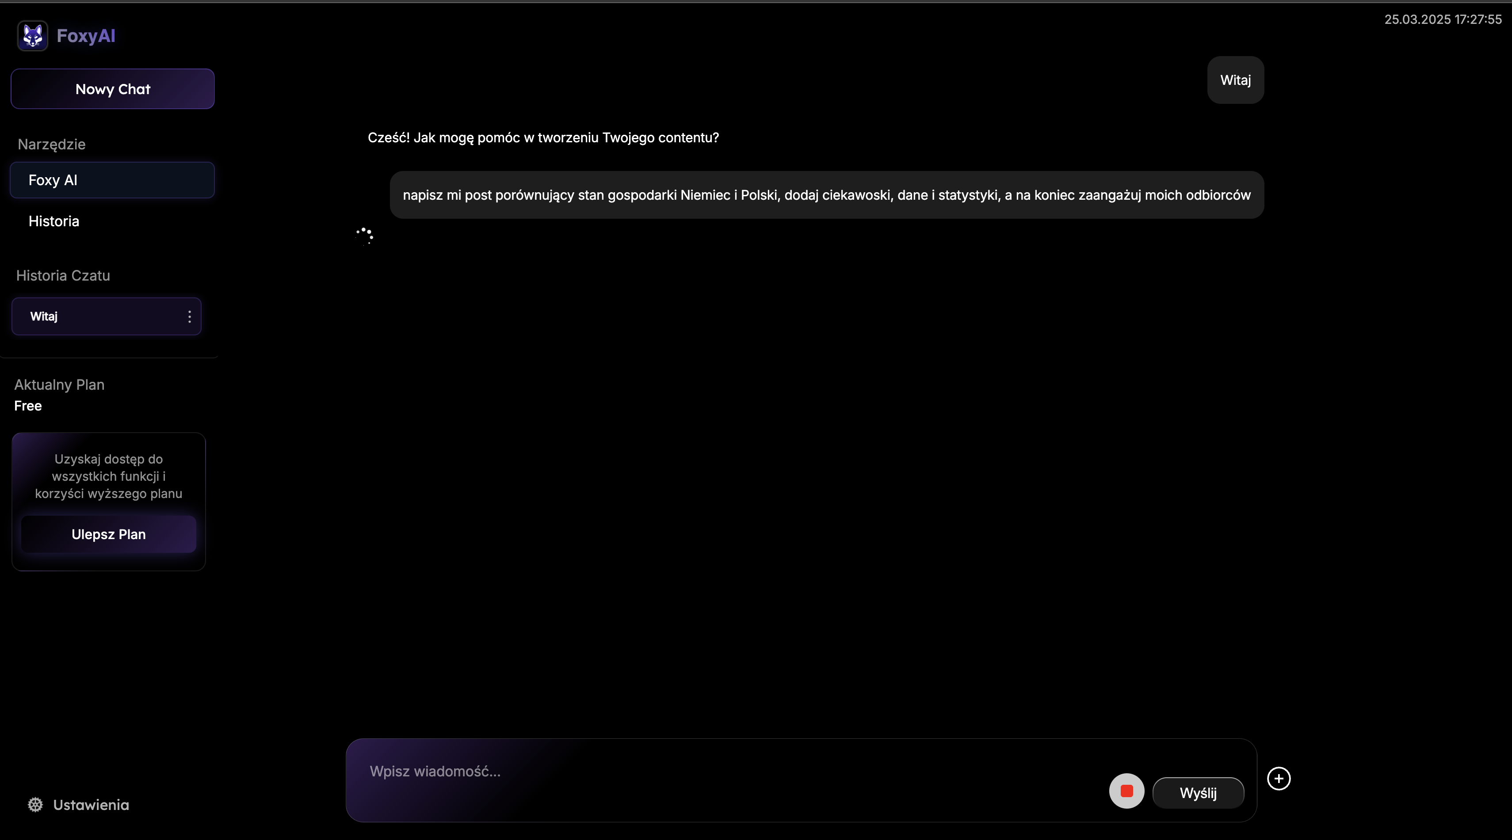Click the Historia Czatu heading
Viewport: 1512px width, 840px height.
click(x=63, y=276)
